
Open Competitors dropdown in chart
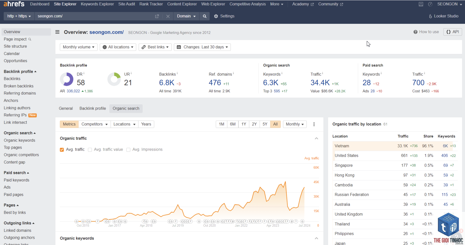pyautogui.click(x=94, y=124)
